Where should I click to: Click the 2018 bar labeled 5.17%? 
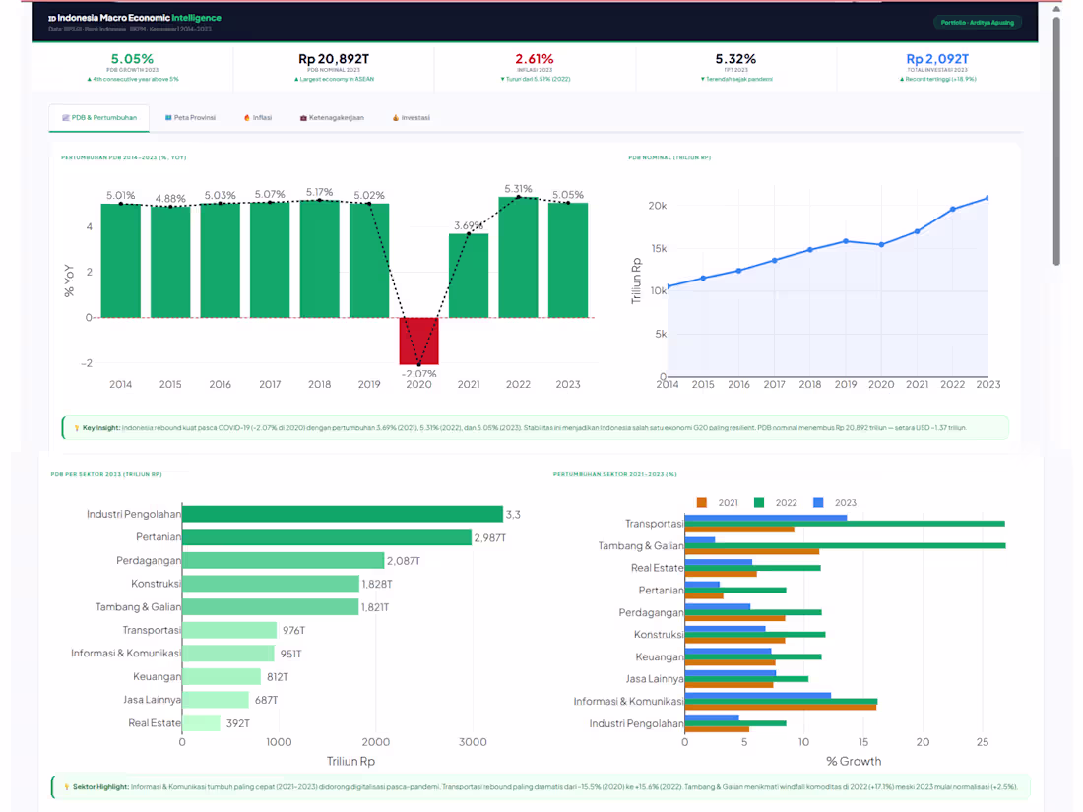pyautogui.click(x=319, y=259)
